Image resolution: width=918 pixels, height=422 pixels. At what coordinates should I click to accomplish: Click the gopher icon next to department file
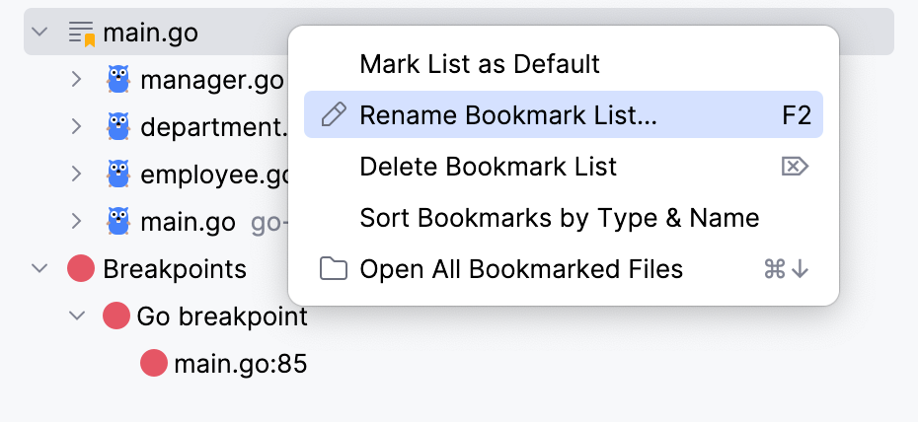point(118,127)
